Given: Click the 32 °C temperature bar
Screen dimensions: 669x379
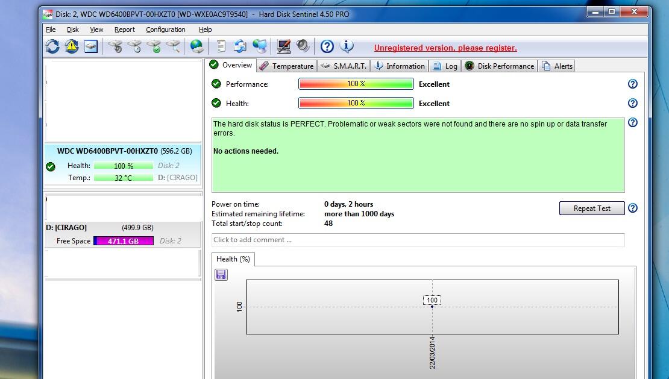Looking at the screenshot, I should coord(124,178).
